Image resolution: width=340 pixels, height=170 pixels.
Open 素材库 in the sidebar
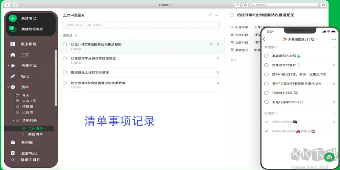(x=13, y=142)
